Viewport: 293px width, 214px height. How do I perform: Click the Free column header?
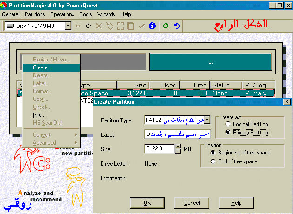tap(194, 85)
